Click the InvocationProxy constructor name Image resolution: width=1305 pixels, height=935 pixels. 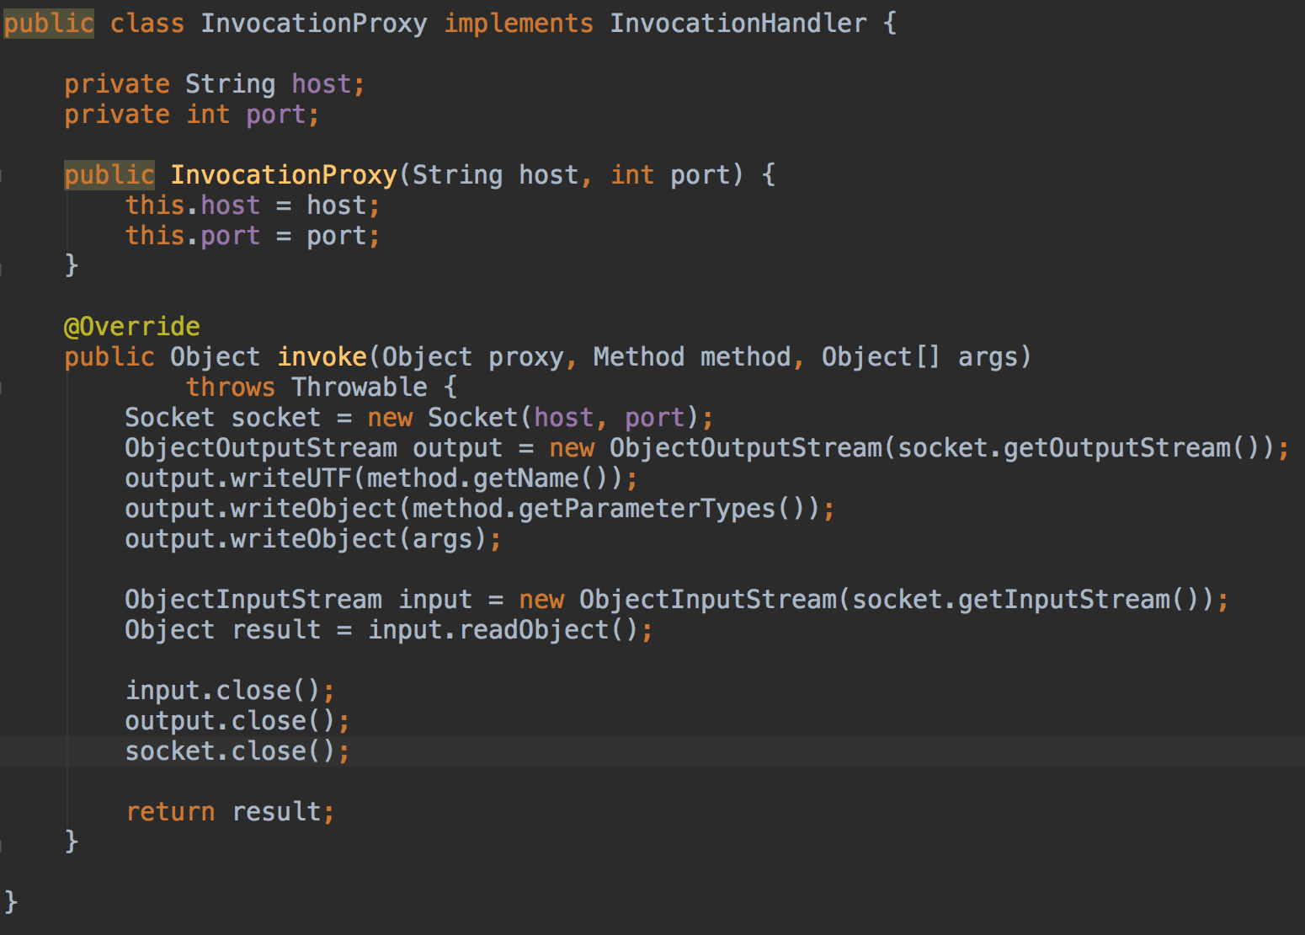[284, 175]
